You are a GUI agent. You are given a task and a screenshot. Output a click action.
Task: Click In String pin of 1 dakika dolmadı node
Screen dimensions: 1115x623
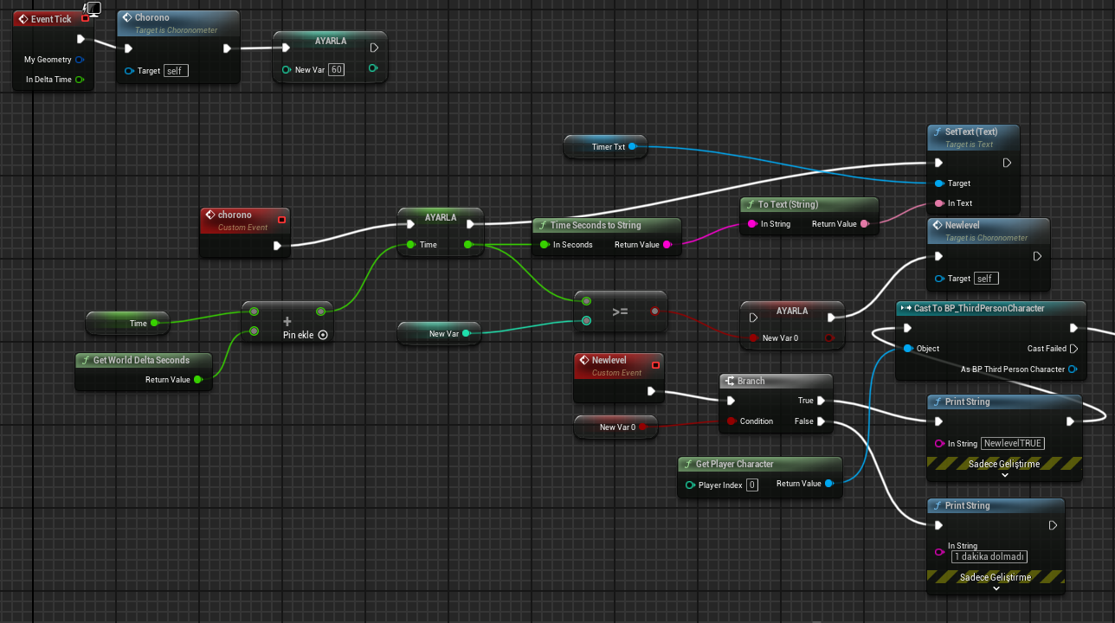click(x=939, y=551)
